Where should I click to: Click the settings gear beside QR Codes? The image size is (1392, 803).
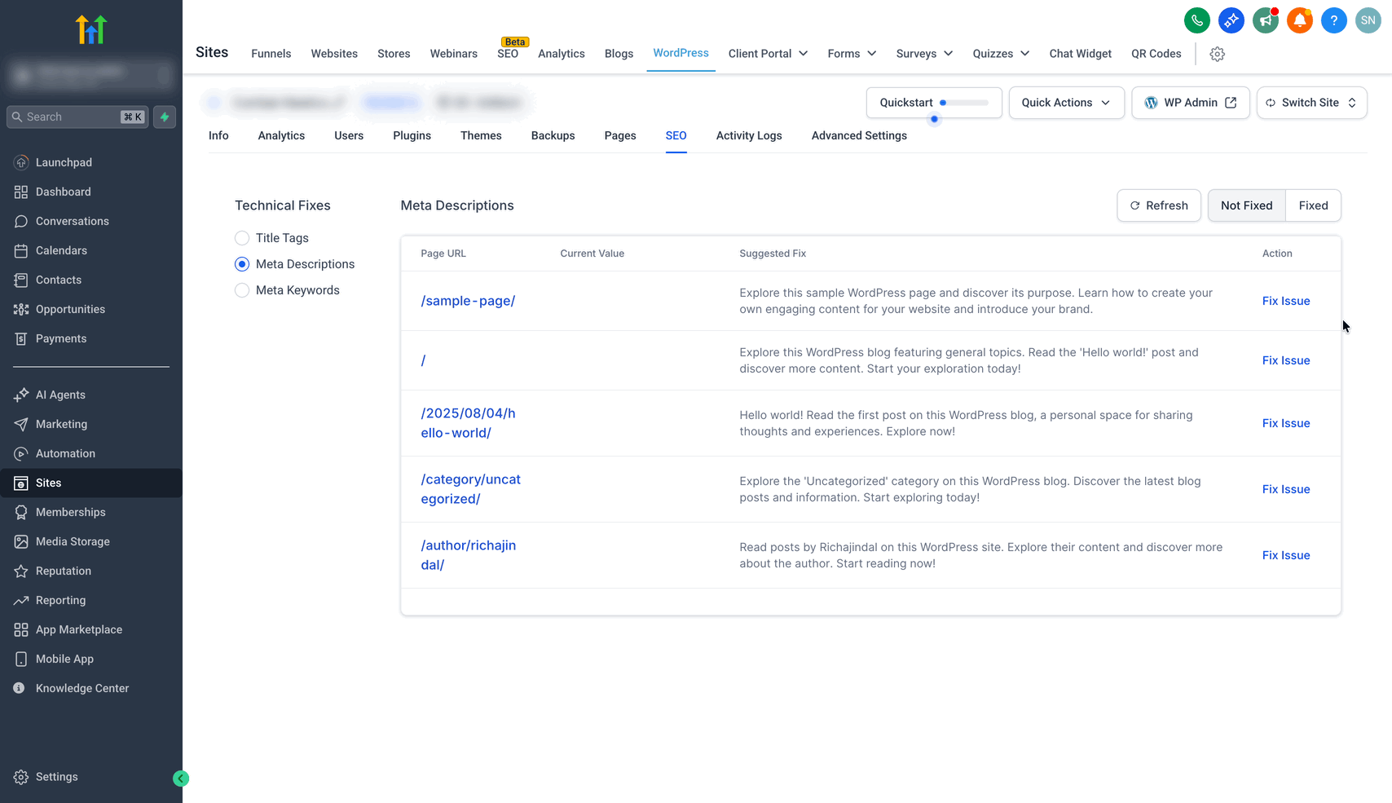tap(1217, 54)
